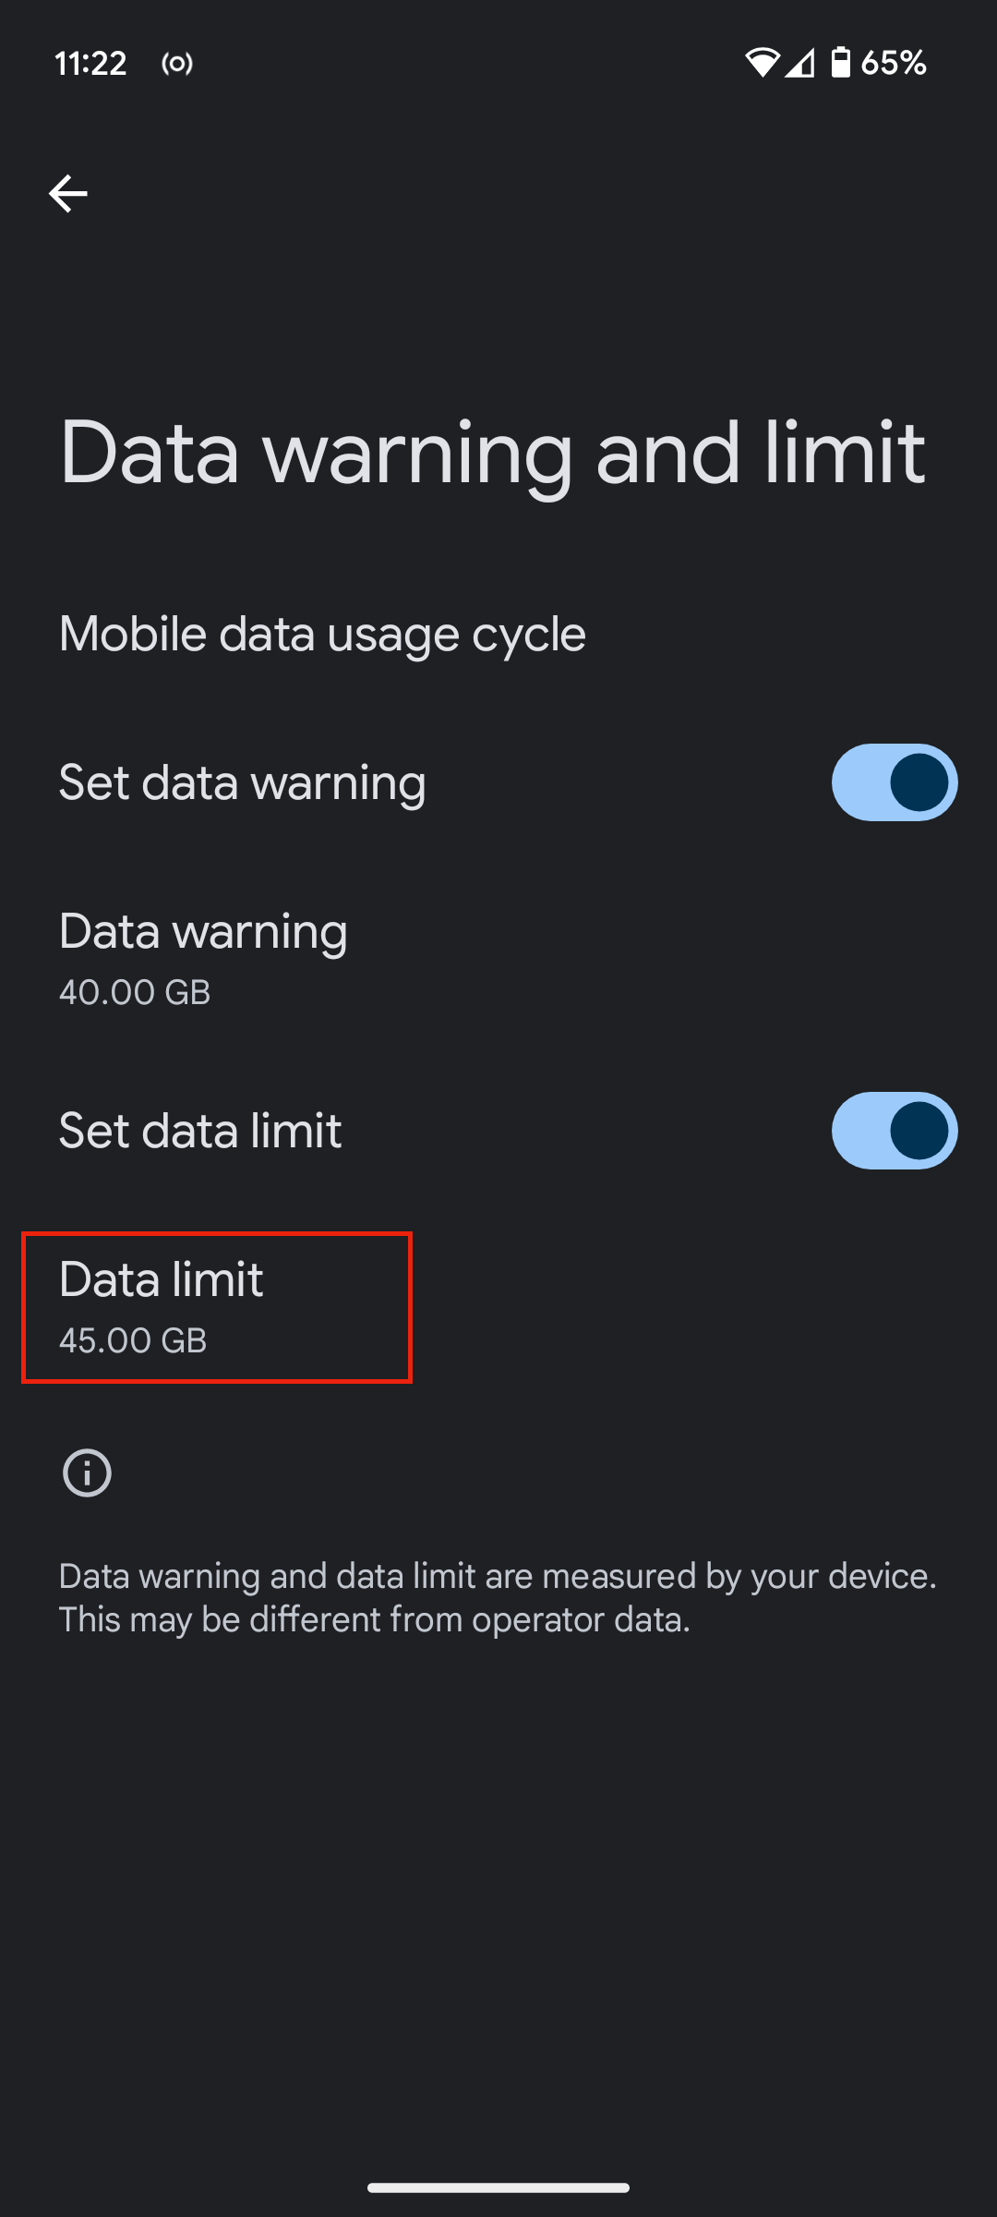
Task: Tap the 40.00 GB warning value
Action: (x=135, y=993)
